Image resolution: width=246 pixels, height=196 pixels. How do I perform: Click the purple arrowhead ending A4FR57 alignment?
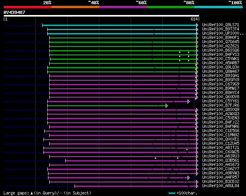pyautogui.click(x=189, y=178)
